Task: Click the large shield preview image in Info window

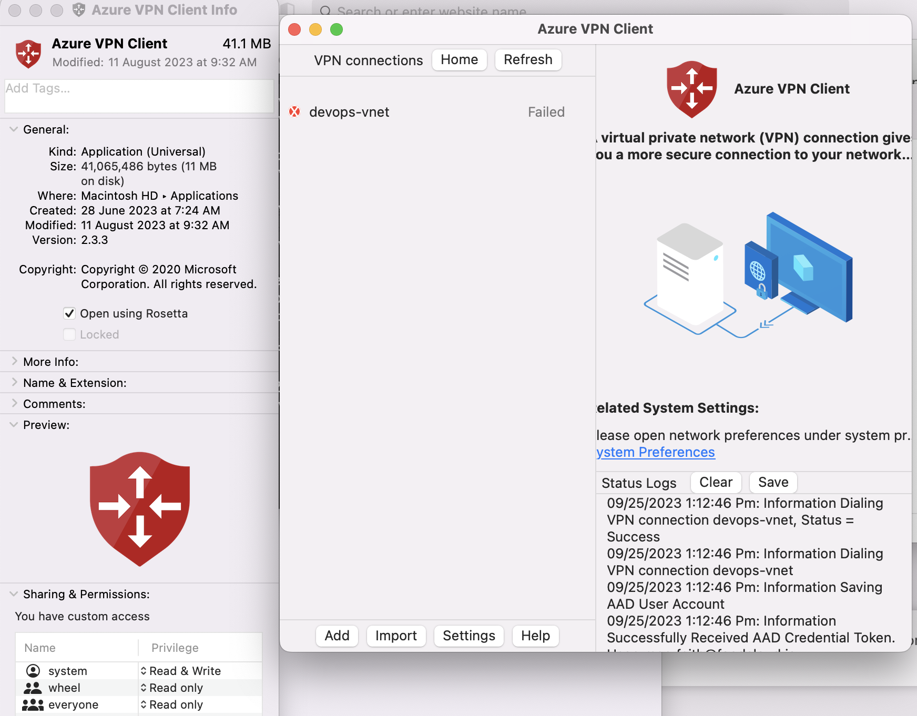Action: 140,509
